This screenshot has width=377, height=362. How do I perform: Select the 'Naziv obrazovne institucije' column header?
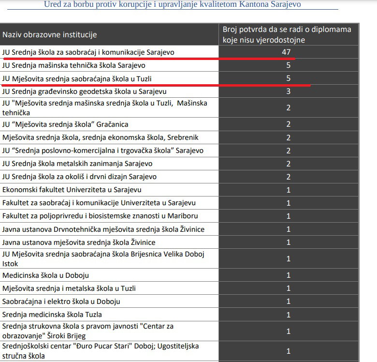click(49, 35)
